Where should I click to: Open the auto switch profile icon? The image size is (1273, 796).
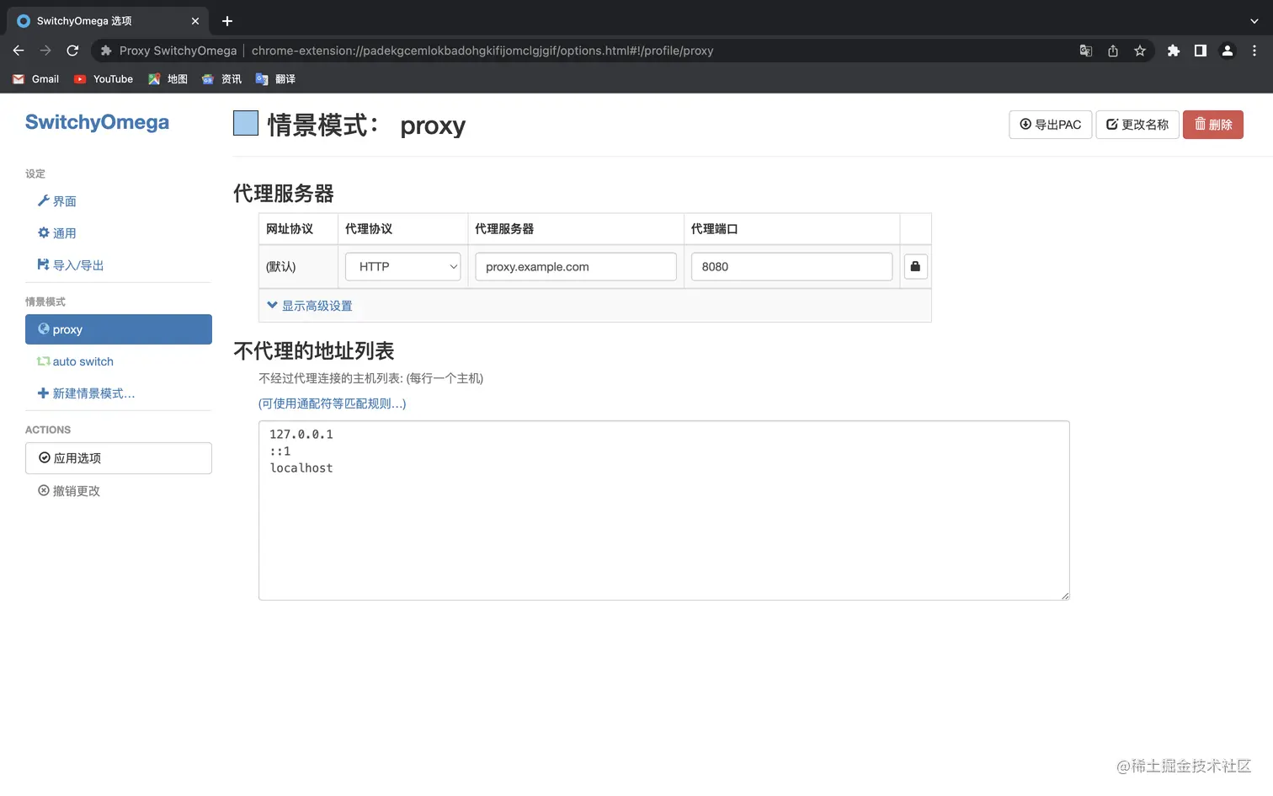43,361
